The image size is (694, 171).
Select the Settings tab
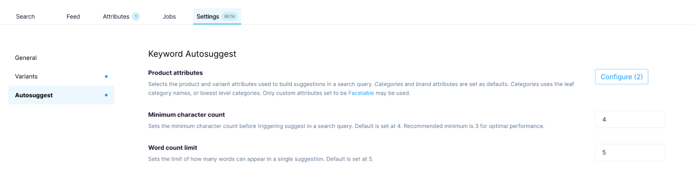pyautogui.click(x=208, y=17)
